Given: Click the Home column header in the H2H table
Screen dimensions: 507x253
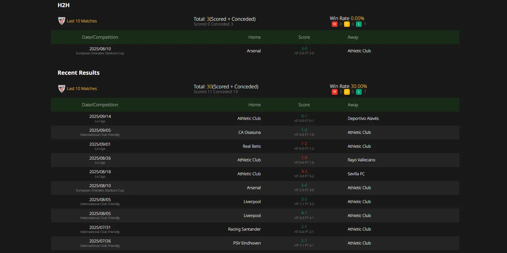Looking at the screenshot, I should coord(255,37).
